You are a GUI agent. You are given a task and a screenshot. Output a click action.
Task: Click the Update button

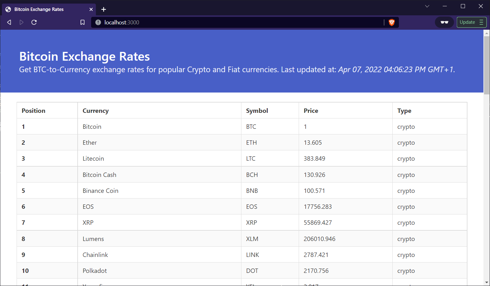pyautogui.click(x=467, y=22)
